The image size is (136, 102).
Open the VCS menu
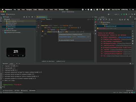click(56, 10)
